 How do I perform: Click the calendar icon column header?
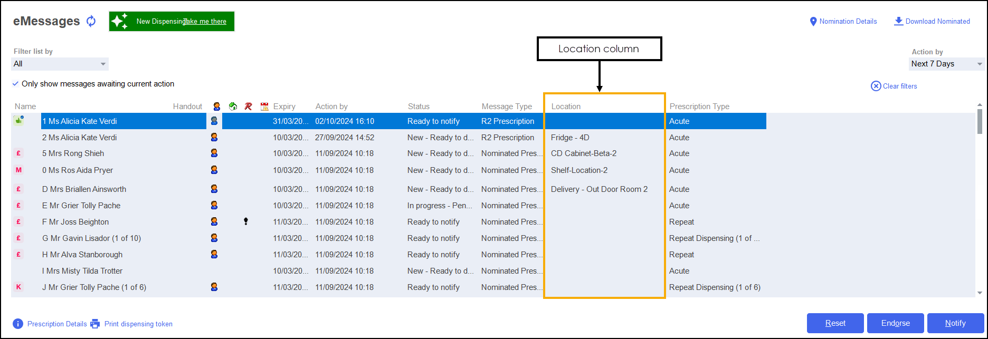coord(264,106)
